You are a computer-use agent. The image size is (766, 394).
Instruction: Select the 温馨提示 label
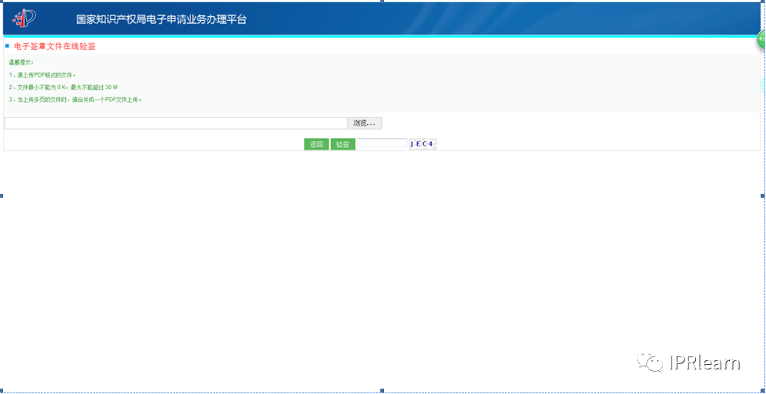click(x=21, y=62)
